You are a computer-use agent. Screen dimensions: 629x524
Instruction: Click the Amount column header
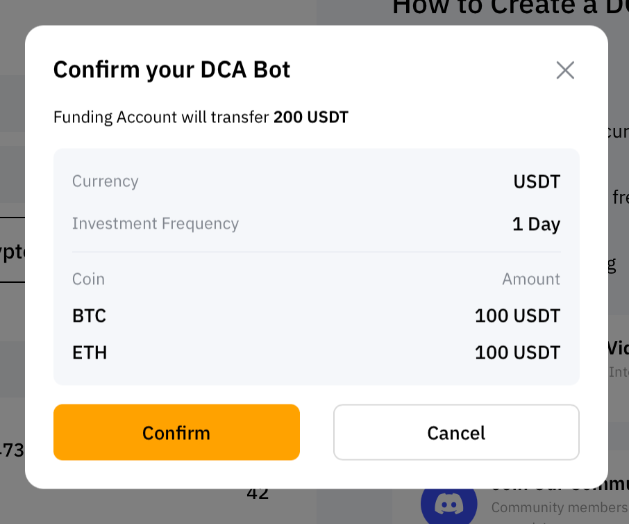click(x=531, y=279)
